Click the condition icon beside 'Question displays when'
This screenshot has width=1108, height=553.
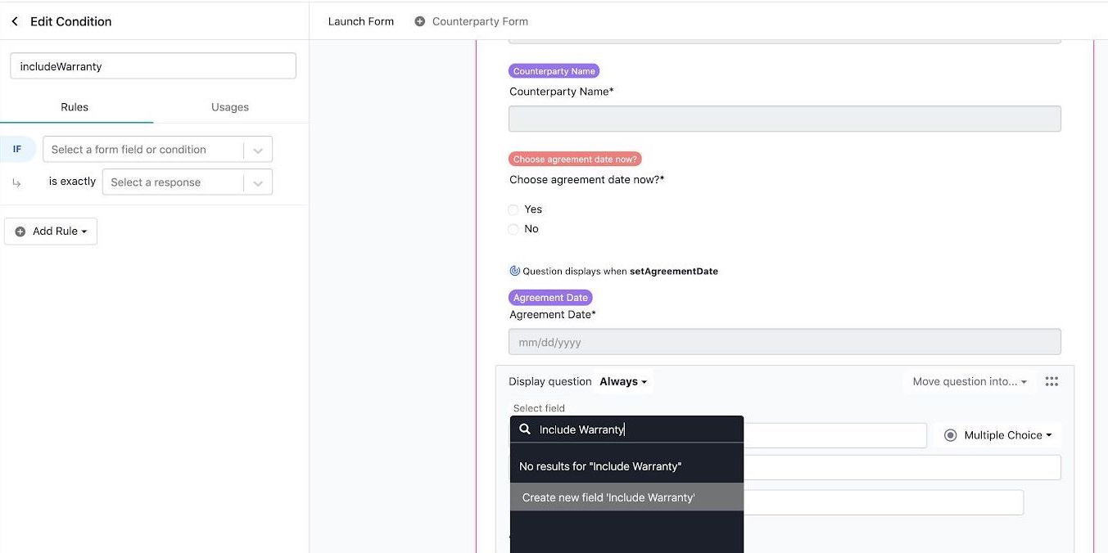[x=514, y=271]
